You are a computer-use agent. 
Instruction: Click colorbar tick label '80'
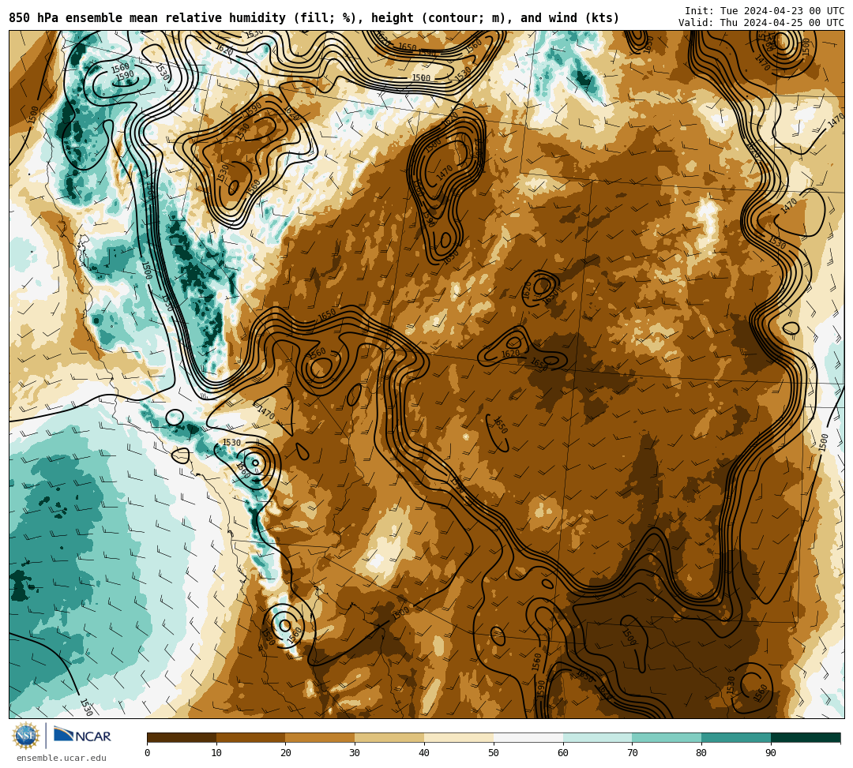(701, 753)
